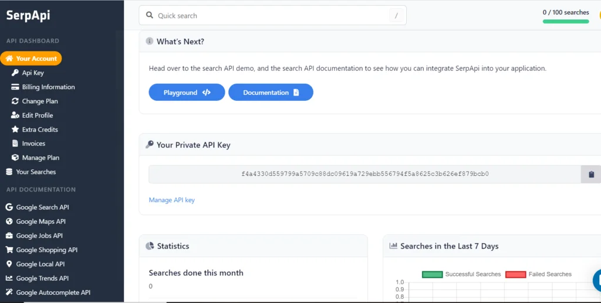Select Google Trends API in sidebar
The height and width of the screenshot is (303, 601).
[x=42, y=278]
